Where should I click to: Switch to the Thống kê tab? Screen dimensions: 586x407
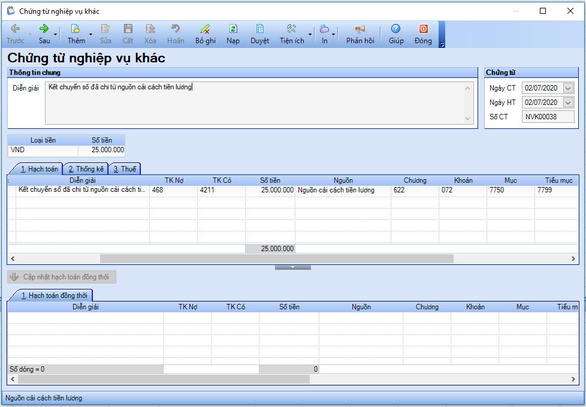pyautogui.click(x=86, y=169)
